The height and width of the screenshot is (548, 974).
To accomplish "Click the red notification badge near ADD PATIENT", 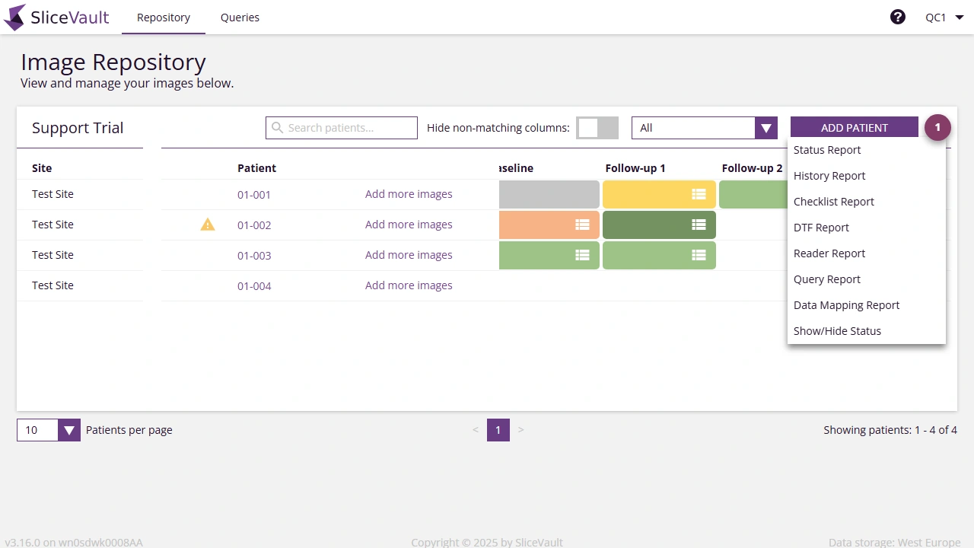I will tap(937, 127).
